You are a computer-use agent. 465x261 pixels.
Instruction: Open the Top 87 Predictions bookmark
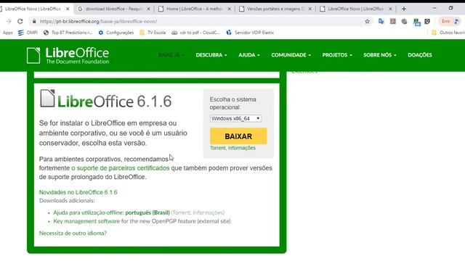click(x=68, y=33)
